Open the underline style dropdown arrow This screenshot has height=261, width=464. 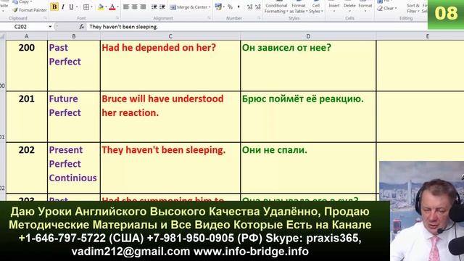click(x=77, y=7)
